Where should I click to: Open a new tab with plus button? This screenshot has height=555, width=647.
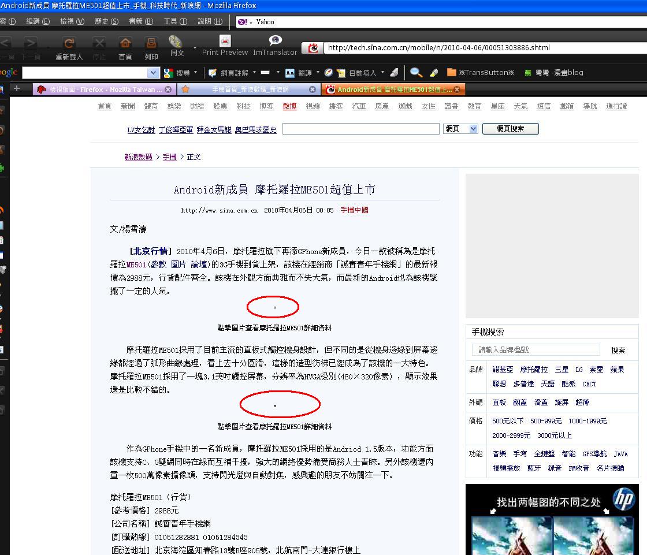(x=17, y=89)
